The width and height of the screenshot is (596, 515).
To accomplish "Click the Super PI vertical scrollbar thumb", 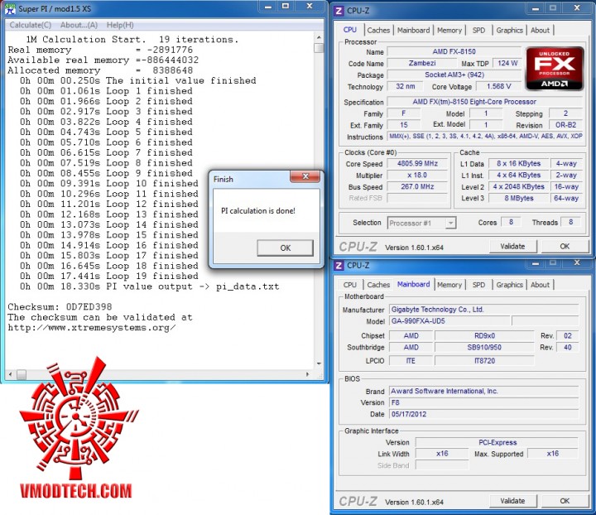I will coord(319,48).
